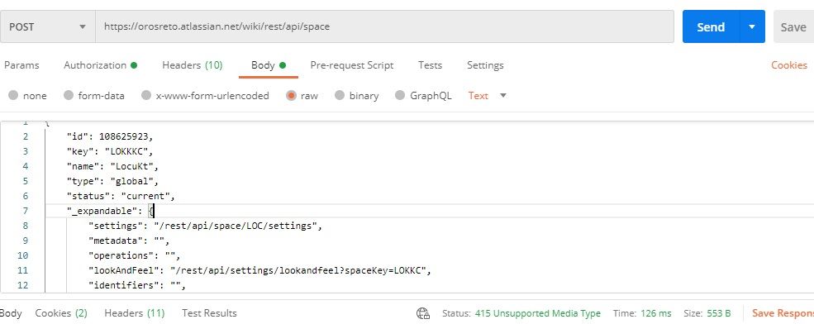Screen dimensions: 814x324
Task: Open the Text format dropdown
Action: coord(488,96)
